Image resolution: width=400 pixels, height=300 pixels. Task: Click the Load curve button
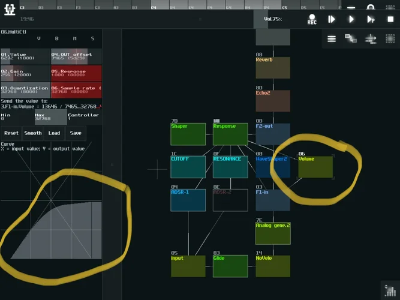point(54,133)
